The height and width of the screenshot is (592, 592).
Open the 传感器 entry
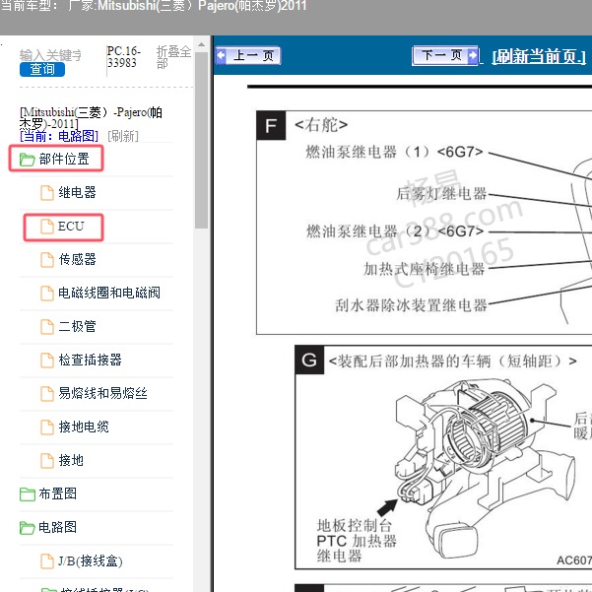[77, 259]
